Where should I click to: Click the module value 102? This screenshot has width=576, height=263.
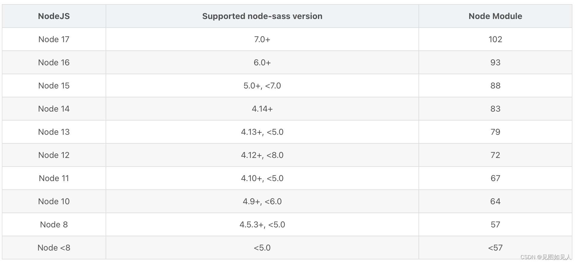coord(495,39)
